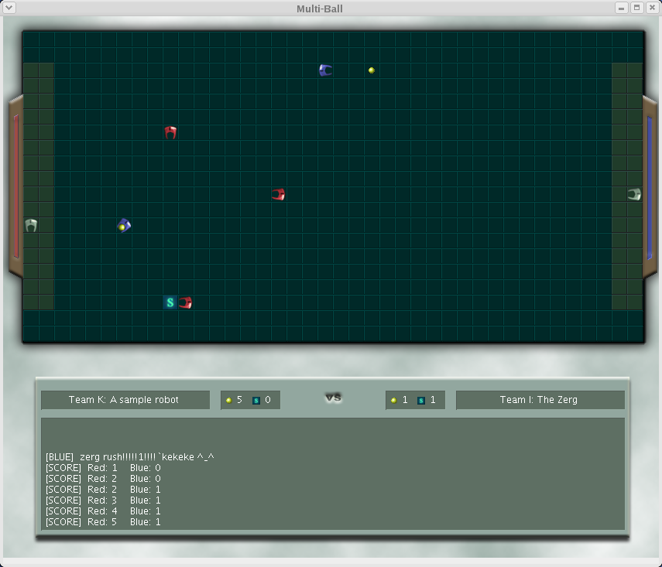Click the ball score icon for Team I
The image size is (662, 567).
click(x=393, y=400)
